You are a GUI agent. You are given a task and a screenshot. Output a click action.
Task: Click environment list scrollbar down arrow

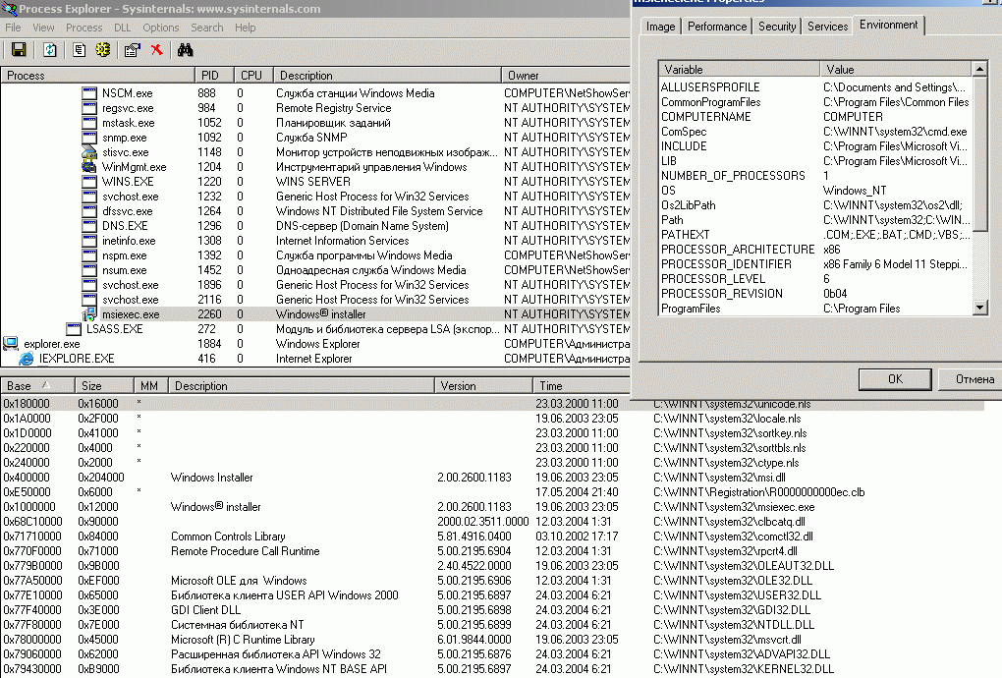coord(979,308)
